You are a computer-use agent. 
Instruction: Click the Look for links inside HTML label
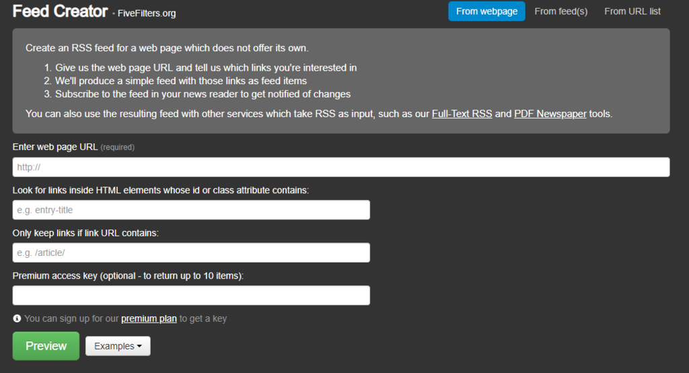(161, 191)
